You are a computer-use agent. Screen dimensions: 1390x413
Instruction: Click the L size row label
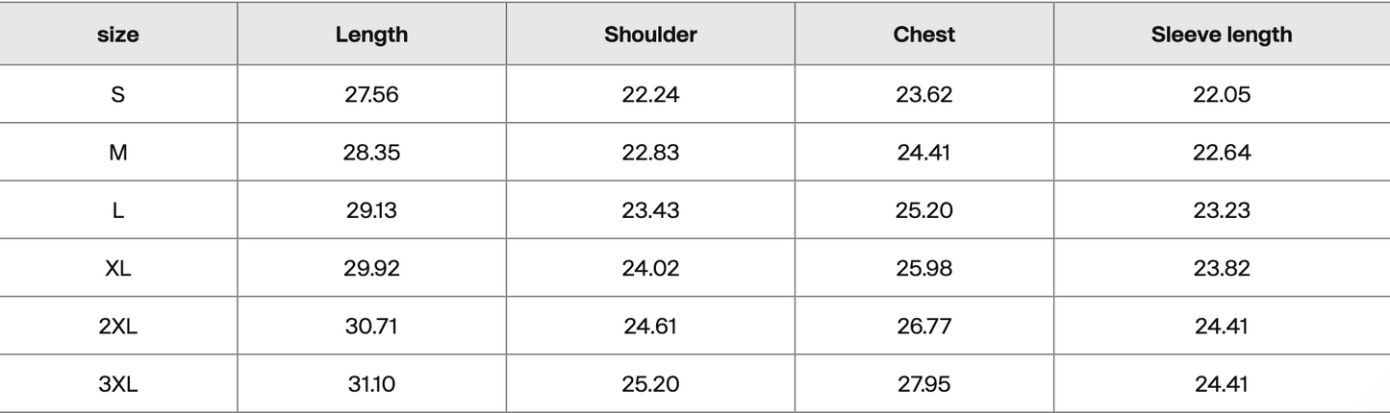click(118, 209)
